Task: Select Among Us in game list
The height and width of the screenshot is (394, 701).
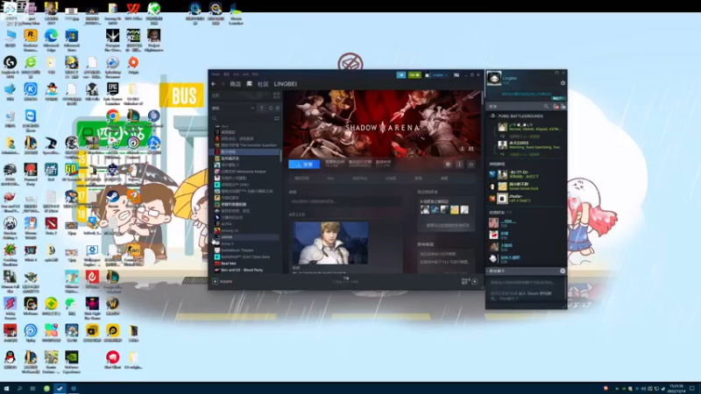Action: tap(245, 230)
